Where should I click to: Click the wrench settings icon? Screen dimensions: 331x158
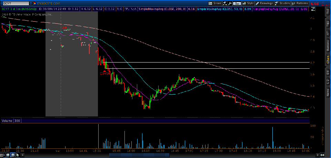click(230, 3)
